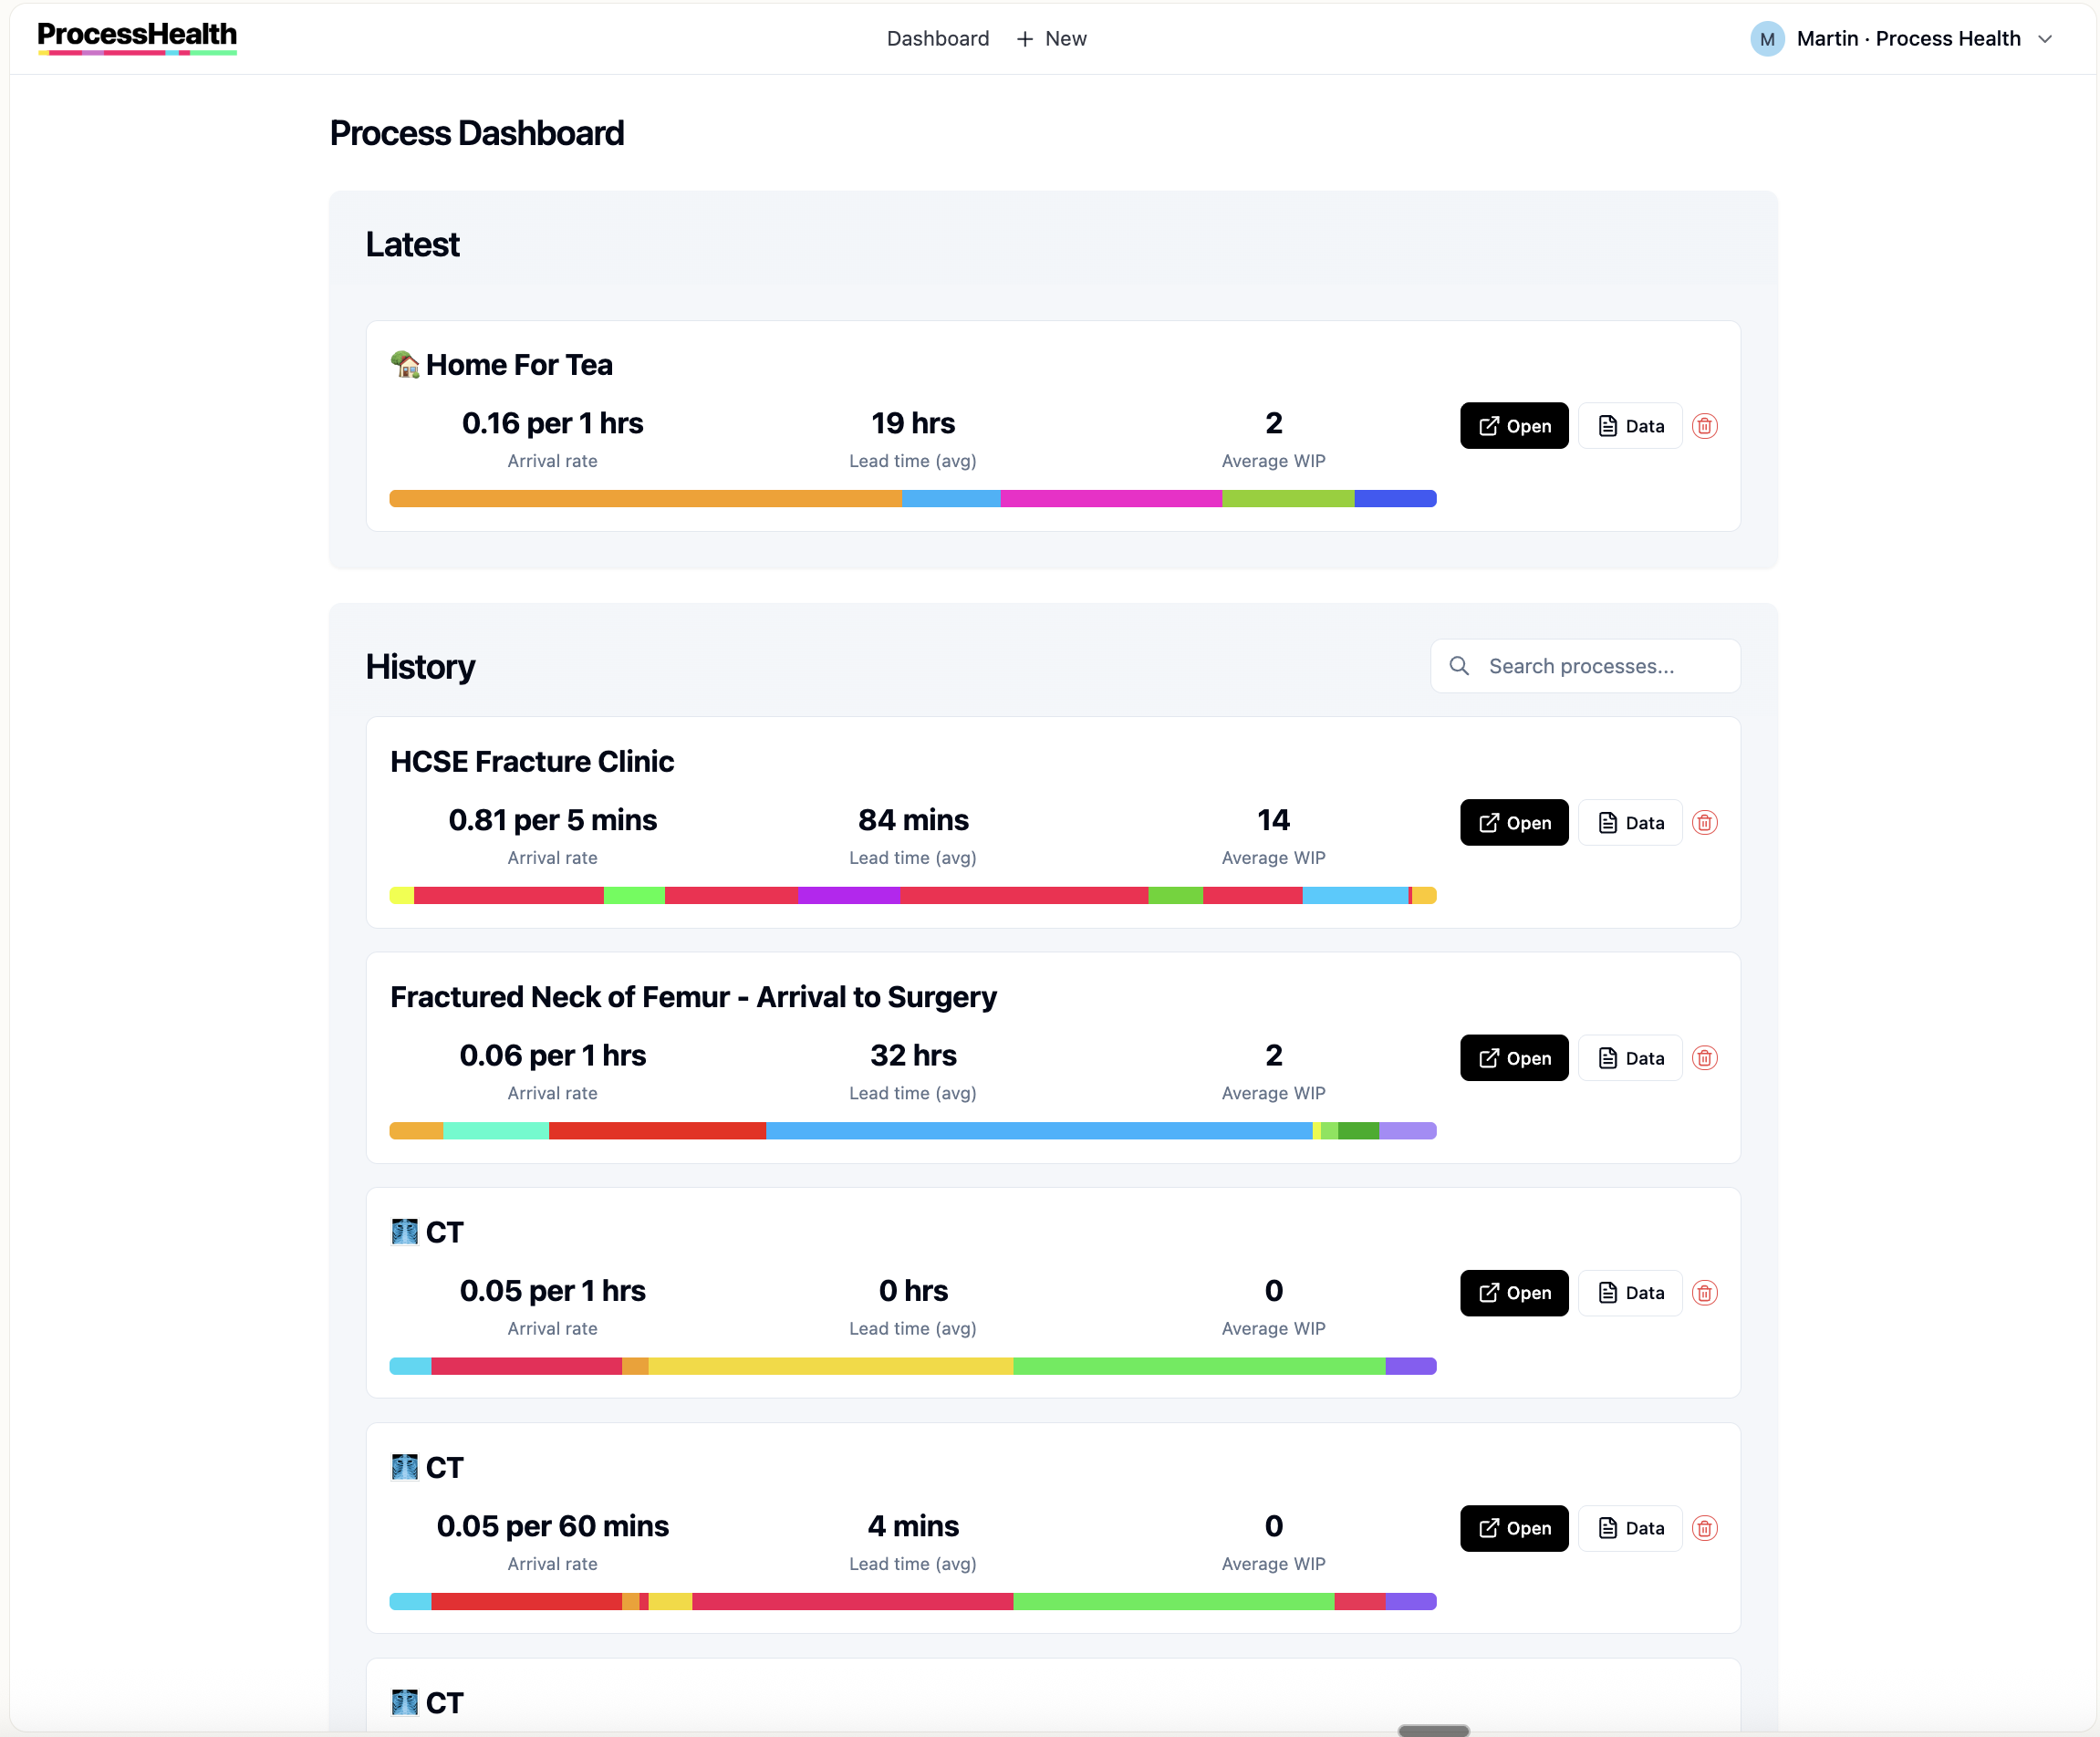The height and width of the screenshot is (1737, 2100).
Task: Open Fractured Neck of Femur process
Action: tap(1514, 1058)
